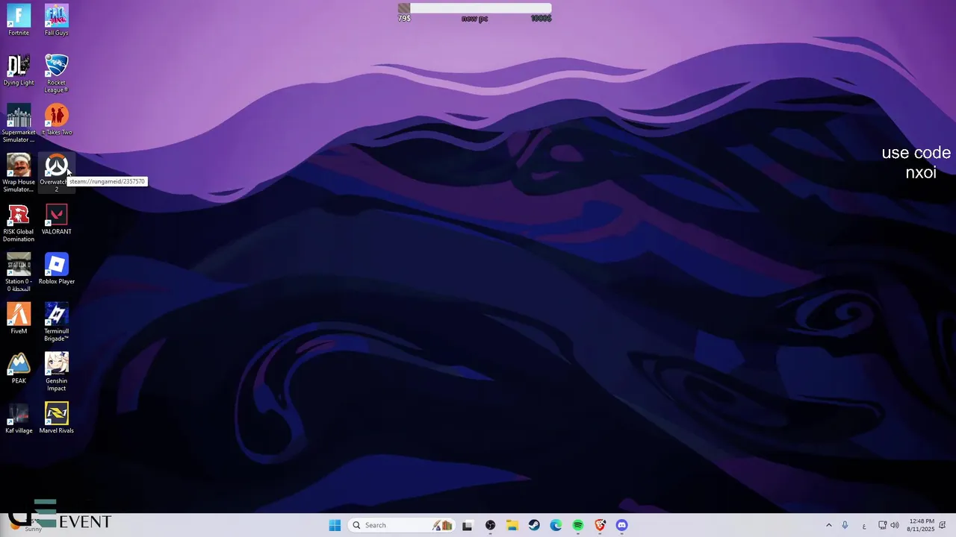
Task: Click the new pc donation progress bar
Action: [475, 9]
